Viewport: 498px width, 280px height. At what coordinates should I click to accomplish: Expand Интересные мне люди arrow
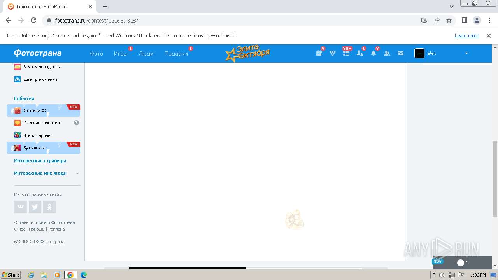[77, 173]
